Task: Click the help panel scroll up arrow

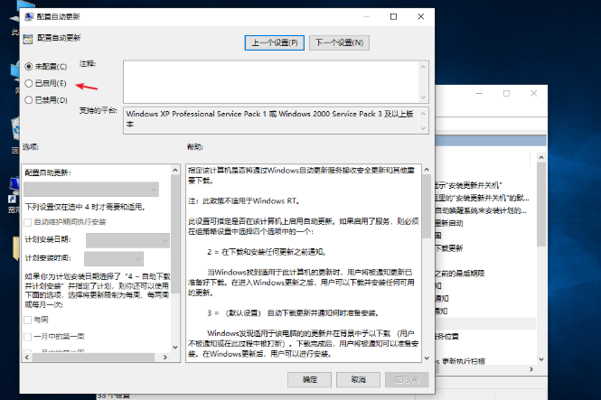Action: (427, 170)
